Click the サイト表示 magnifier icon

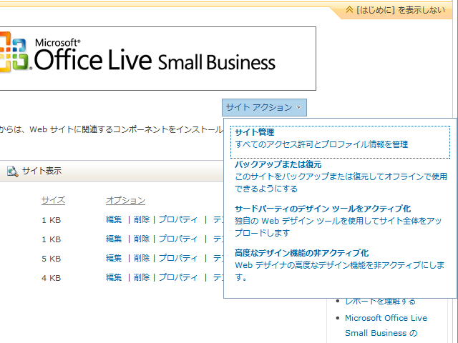[x=12, y=171]
